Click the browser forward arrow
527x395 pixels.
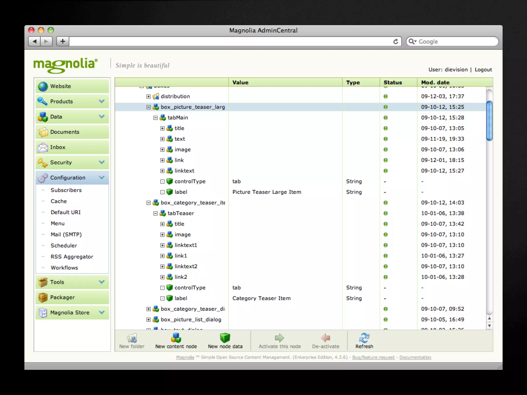pos(46,41)
